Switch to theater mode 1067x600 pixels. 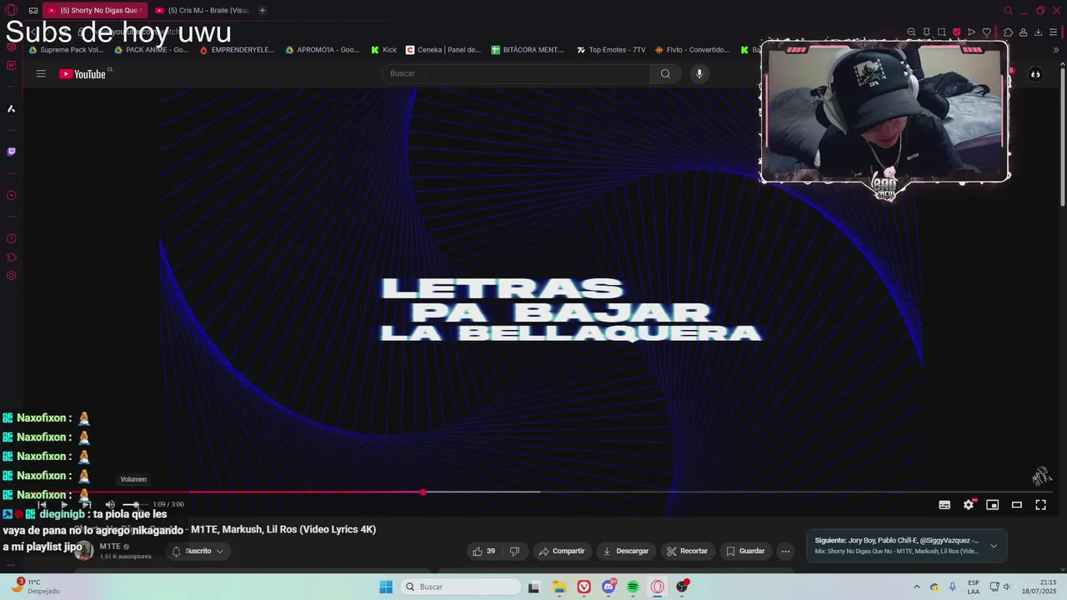pos(1016,505)
